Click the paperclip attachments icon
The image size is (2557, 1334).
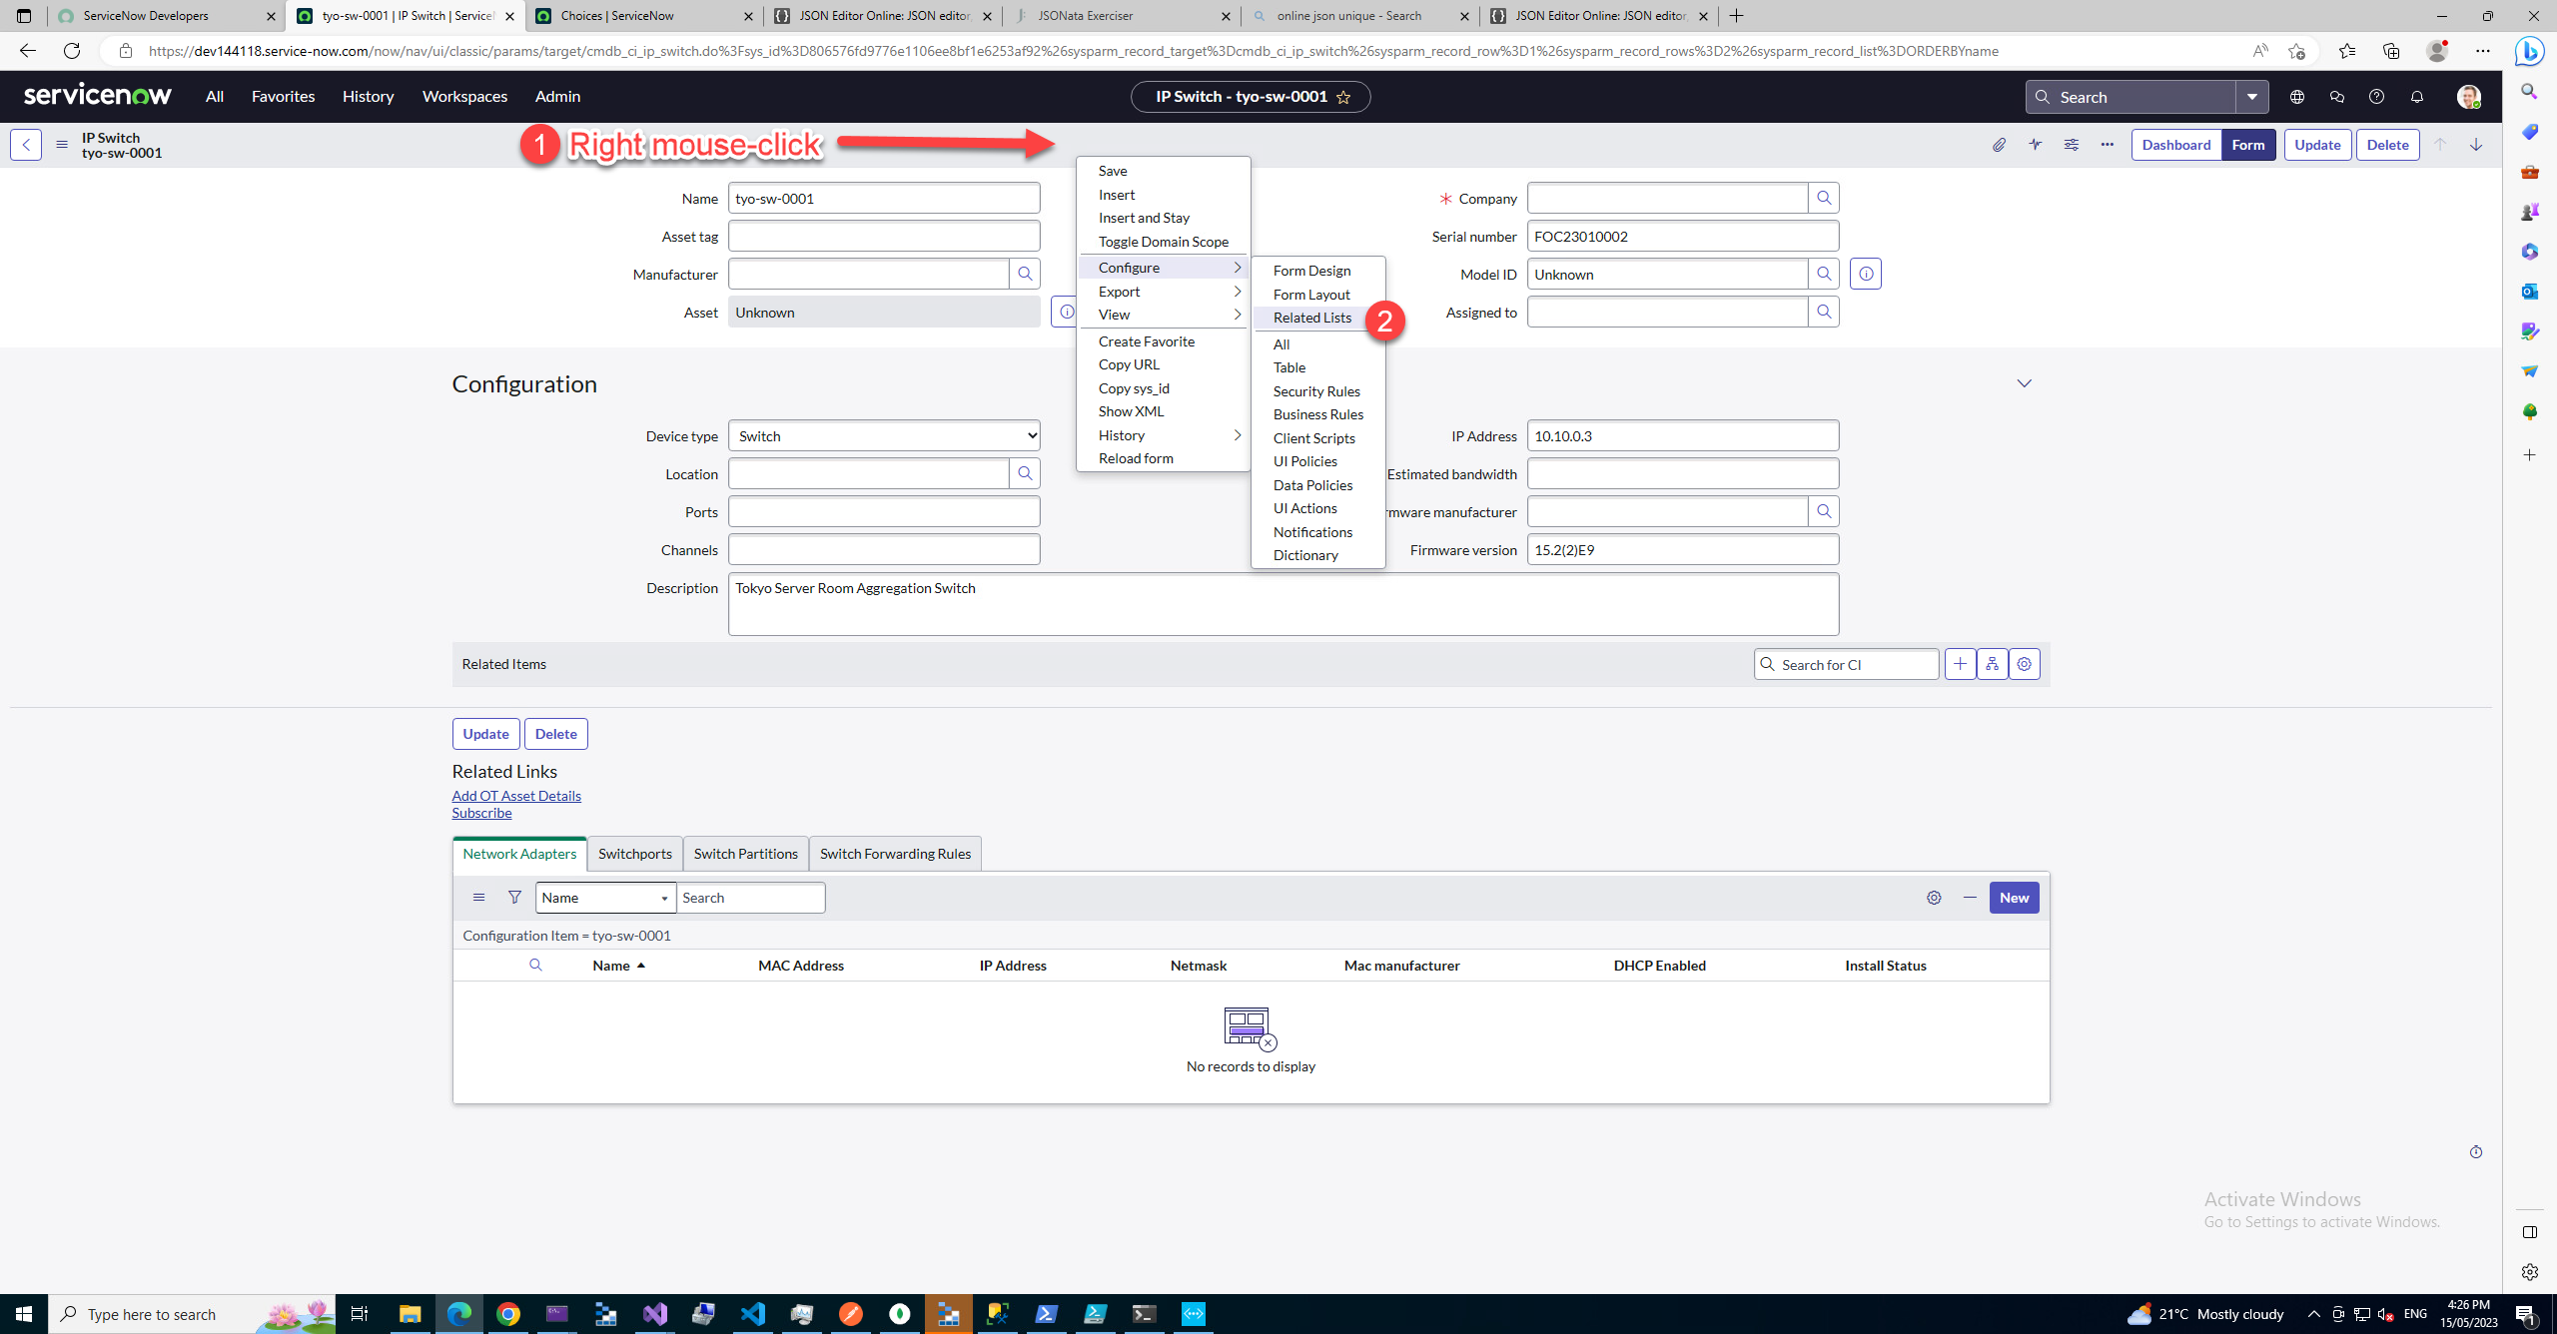tap(1999, 145)
